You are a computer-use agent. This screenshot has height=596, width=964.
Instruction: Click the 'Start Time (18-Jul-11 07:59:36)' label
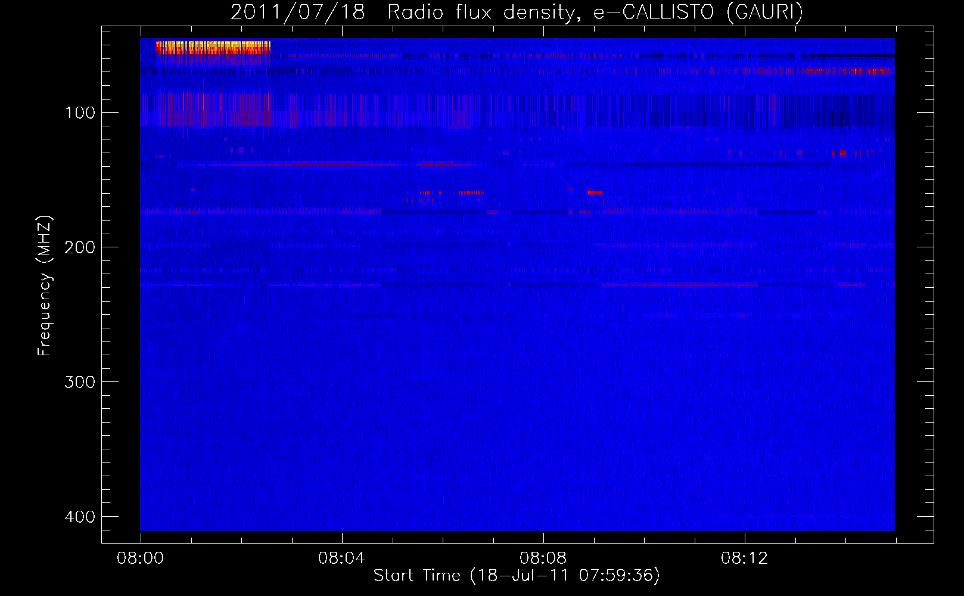coord(517,576)
